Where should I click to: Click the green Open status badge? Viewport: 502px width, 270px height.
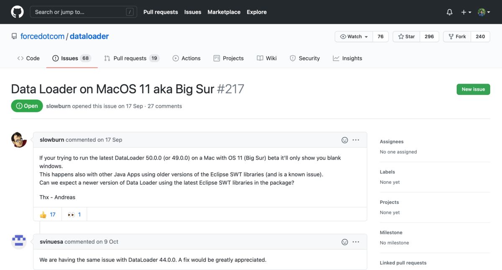pos(27,106)
